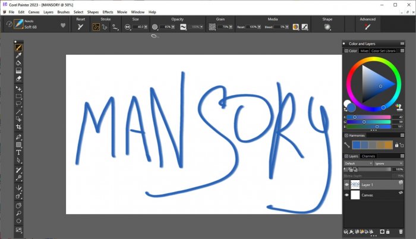Open the Shapes menu
416x239 pixels.
click(93, 12)
